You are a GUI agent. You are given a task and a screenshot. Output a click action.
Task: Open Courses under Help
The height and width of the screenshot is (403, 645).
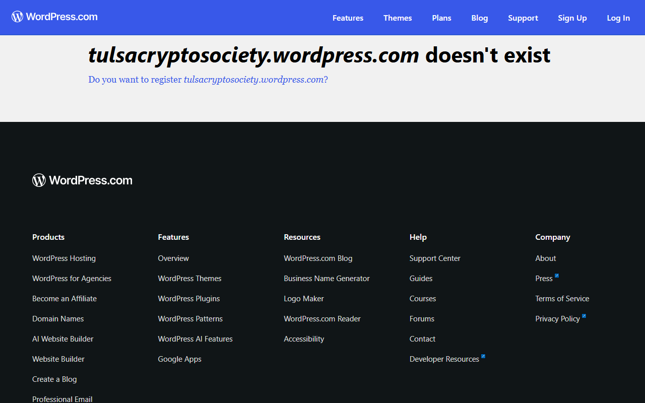click(x=423, y=299)
